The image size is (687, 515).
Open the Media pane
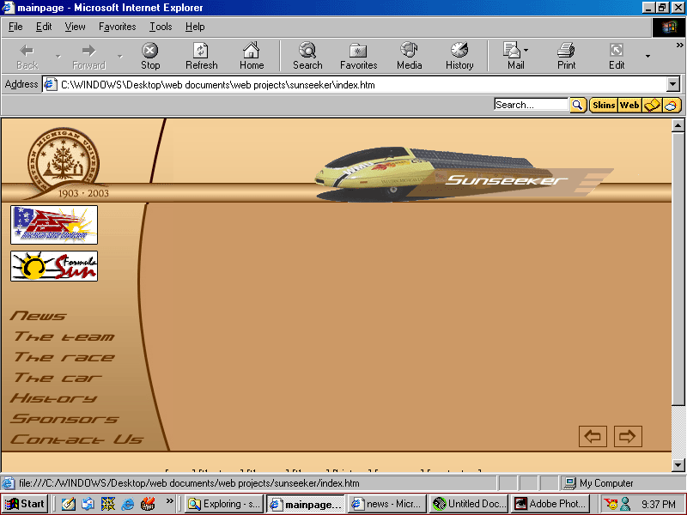(410, 56)
